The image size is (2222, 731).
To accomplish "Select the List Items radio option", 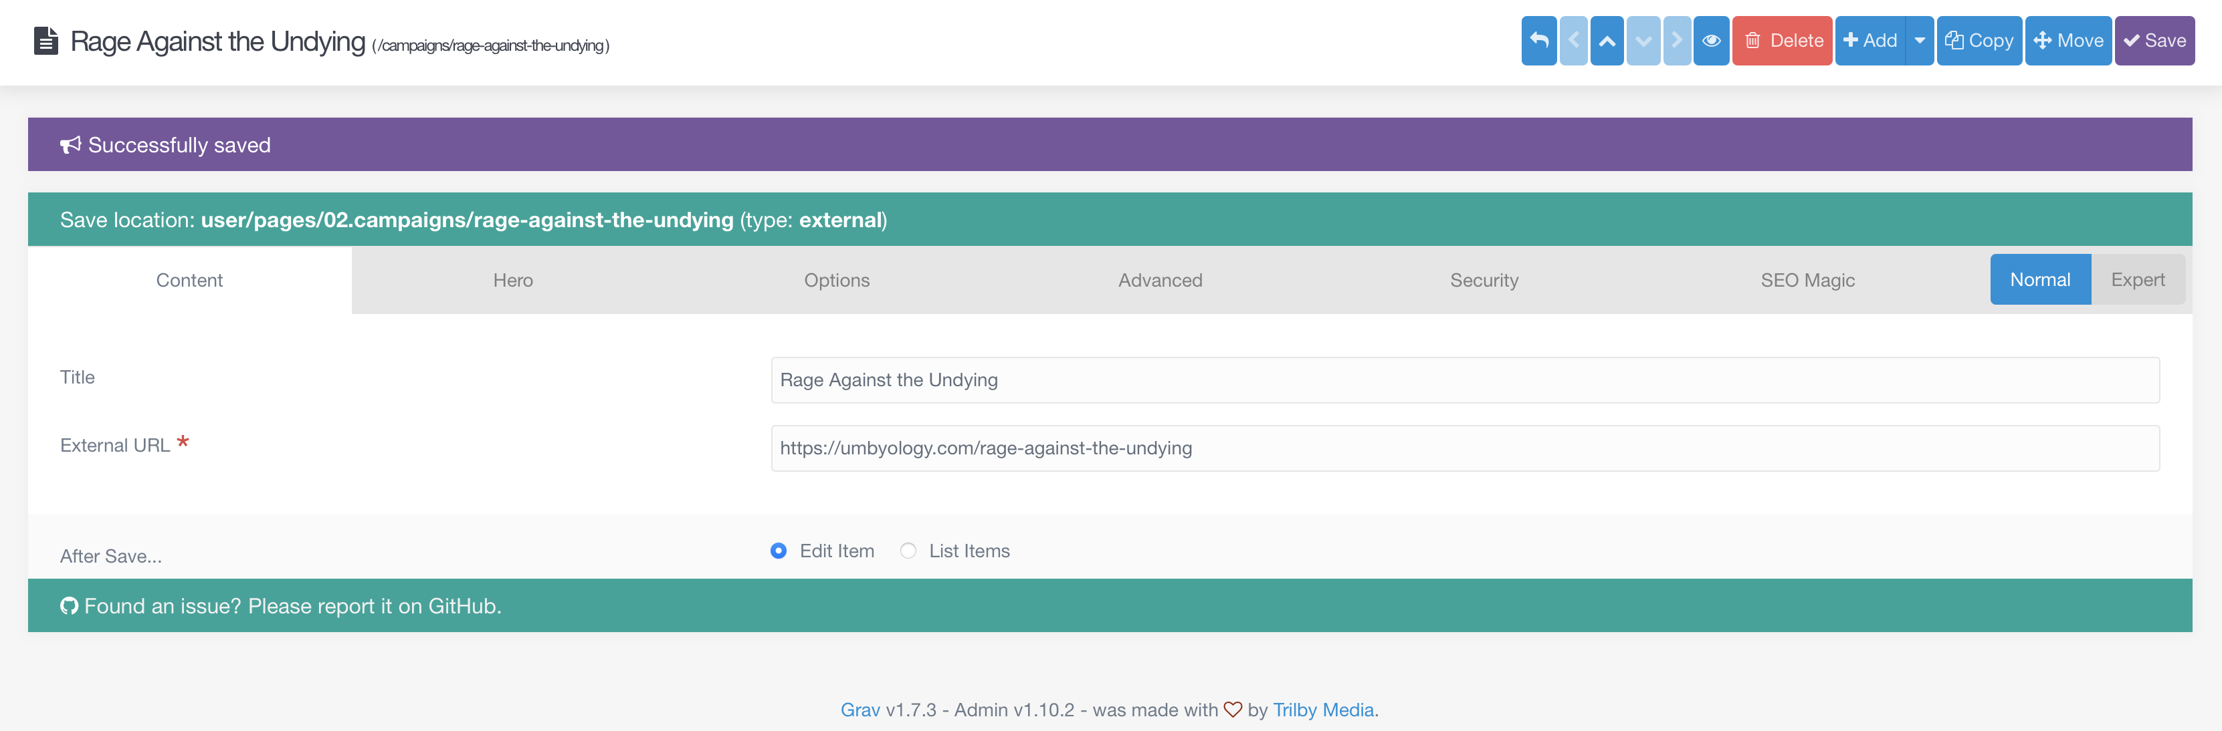I will (x=908, y=551).
